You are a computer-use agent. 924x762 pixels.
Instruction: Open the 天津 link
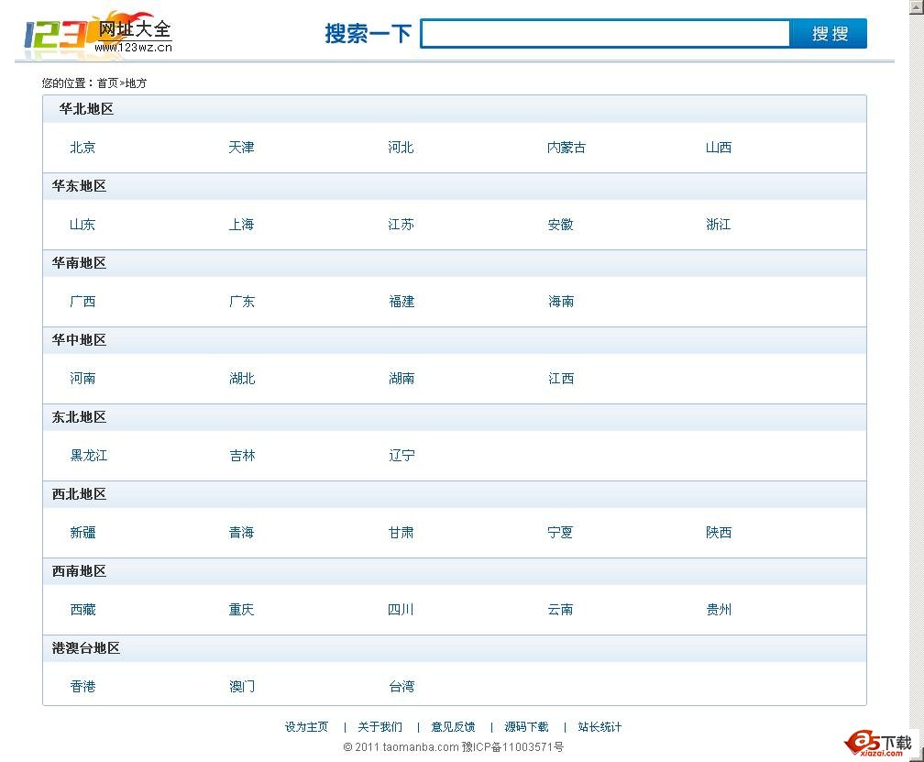coord(242,148)
